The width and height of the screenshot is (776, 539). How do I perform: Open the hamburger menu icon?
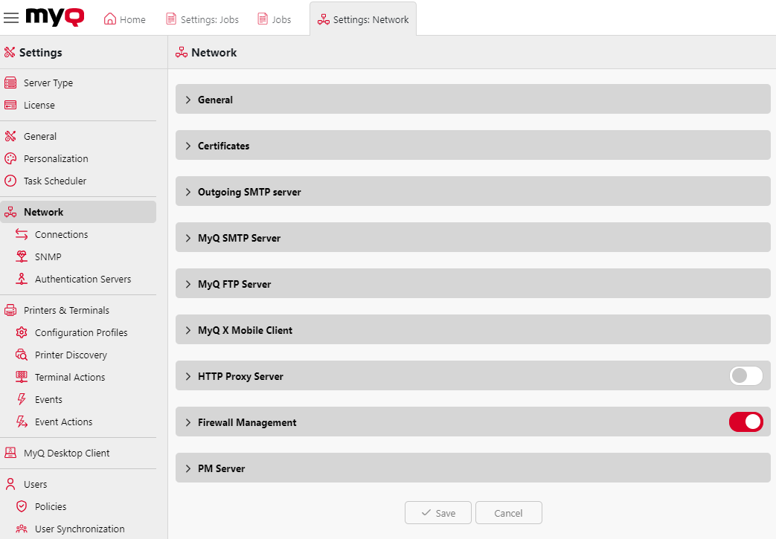11,18
